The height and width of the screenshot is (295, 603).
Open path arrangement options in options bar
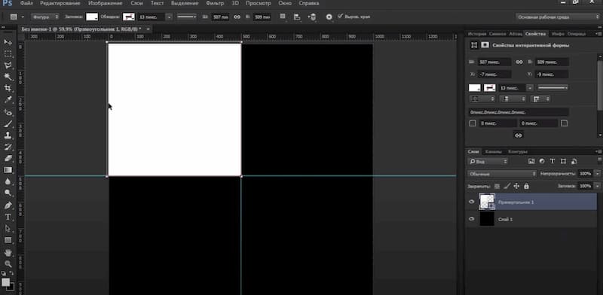click(312, 17)
